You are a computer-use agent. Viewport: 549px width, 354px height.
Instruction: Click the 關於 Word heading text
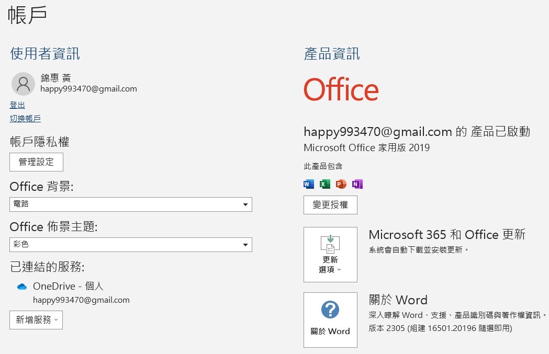[x=398, y=300]
